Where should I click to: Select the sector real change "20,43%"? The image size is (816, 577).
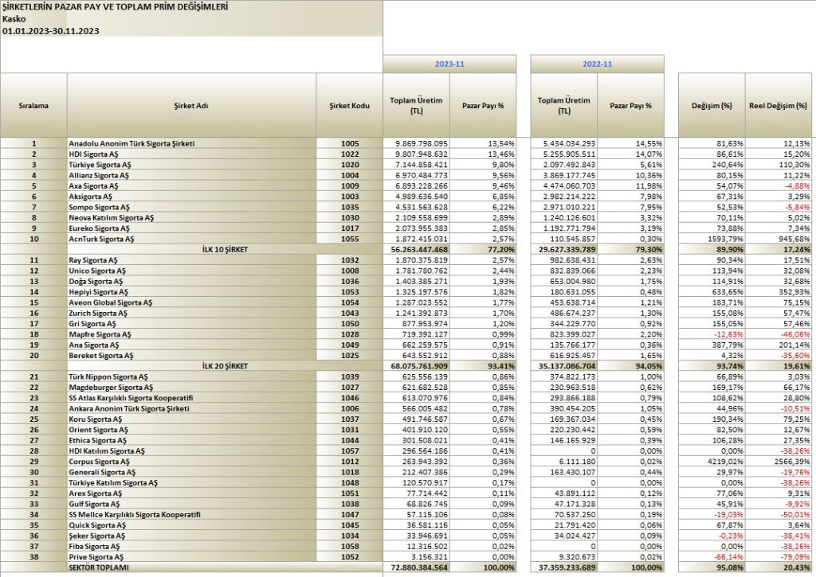(x=798, y=567)
